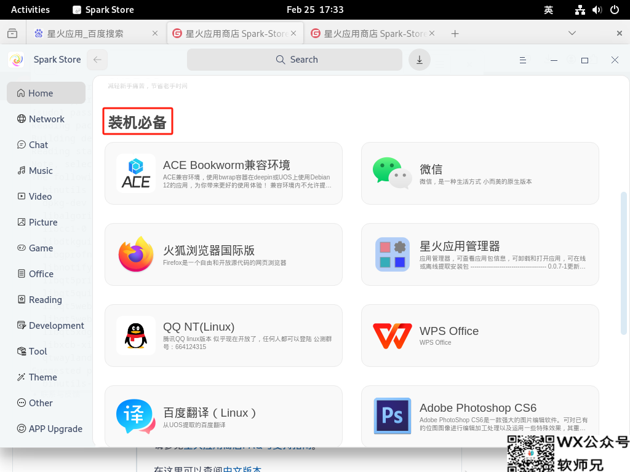Click the Tool category icon
Screen dimensions: 630x472
click(x=22, y=351)
